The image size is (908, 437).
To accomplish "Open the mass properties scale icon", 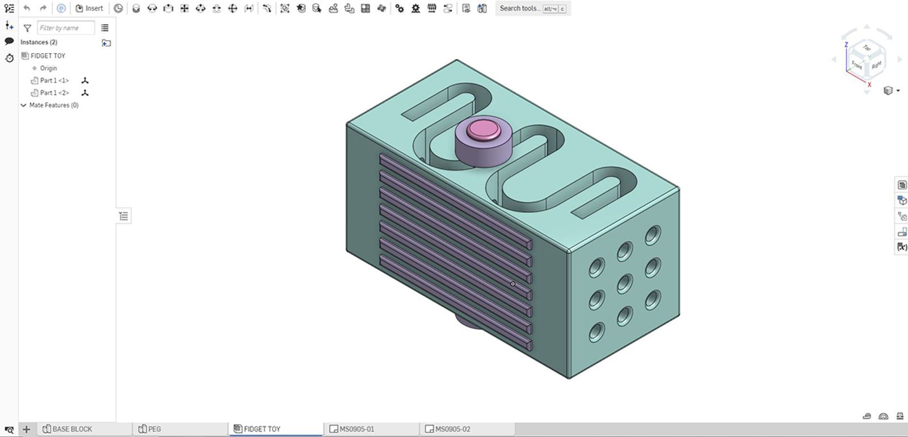I will [x=899, y=416].
